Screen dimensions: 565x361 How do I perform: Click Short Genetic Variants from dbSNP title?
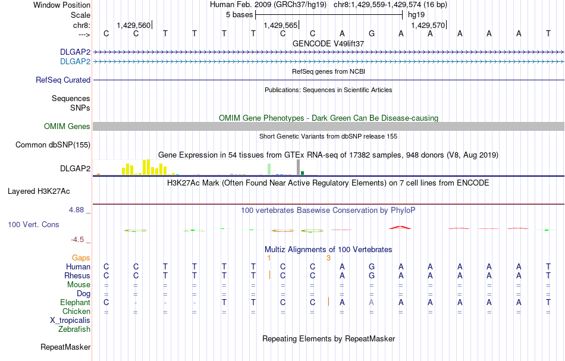coord(328,136)
